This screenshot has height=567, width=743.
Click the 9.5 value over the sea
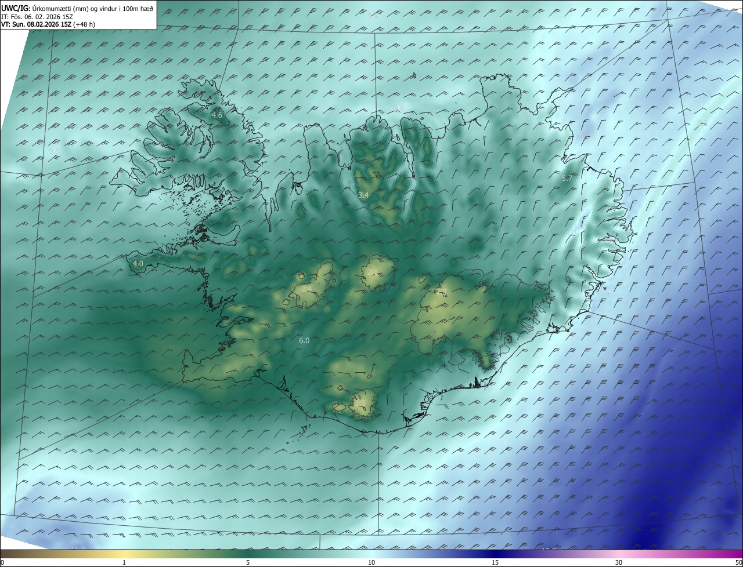(x=54, y=151)
